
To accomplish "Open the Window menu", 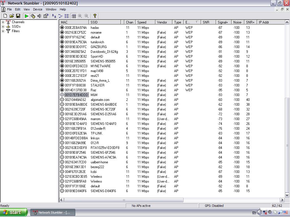I will pos(51,9).
